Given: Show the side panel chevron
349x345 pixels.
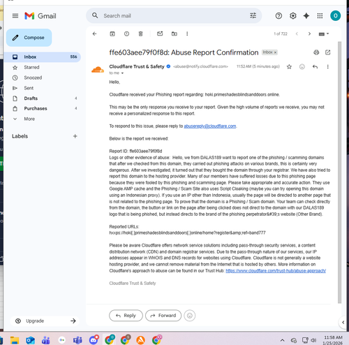Looking at the screenshot, I should pyautogui.click(x=343, y=322).
